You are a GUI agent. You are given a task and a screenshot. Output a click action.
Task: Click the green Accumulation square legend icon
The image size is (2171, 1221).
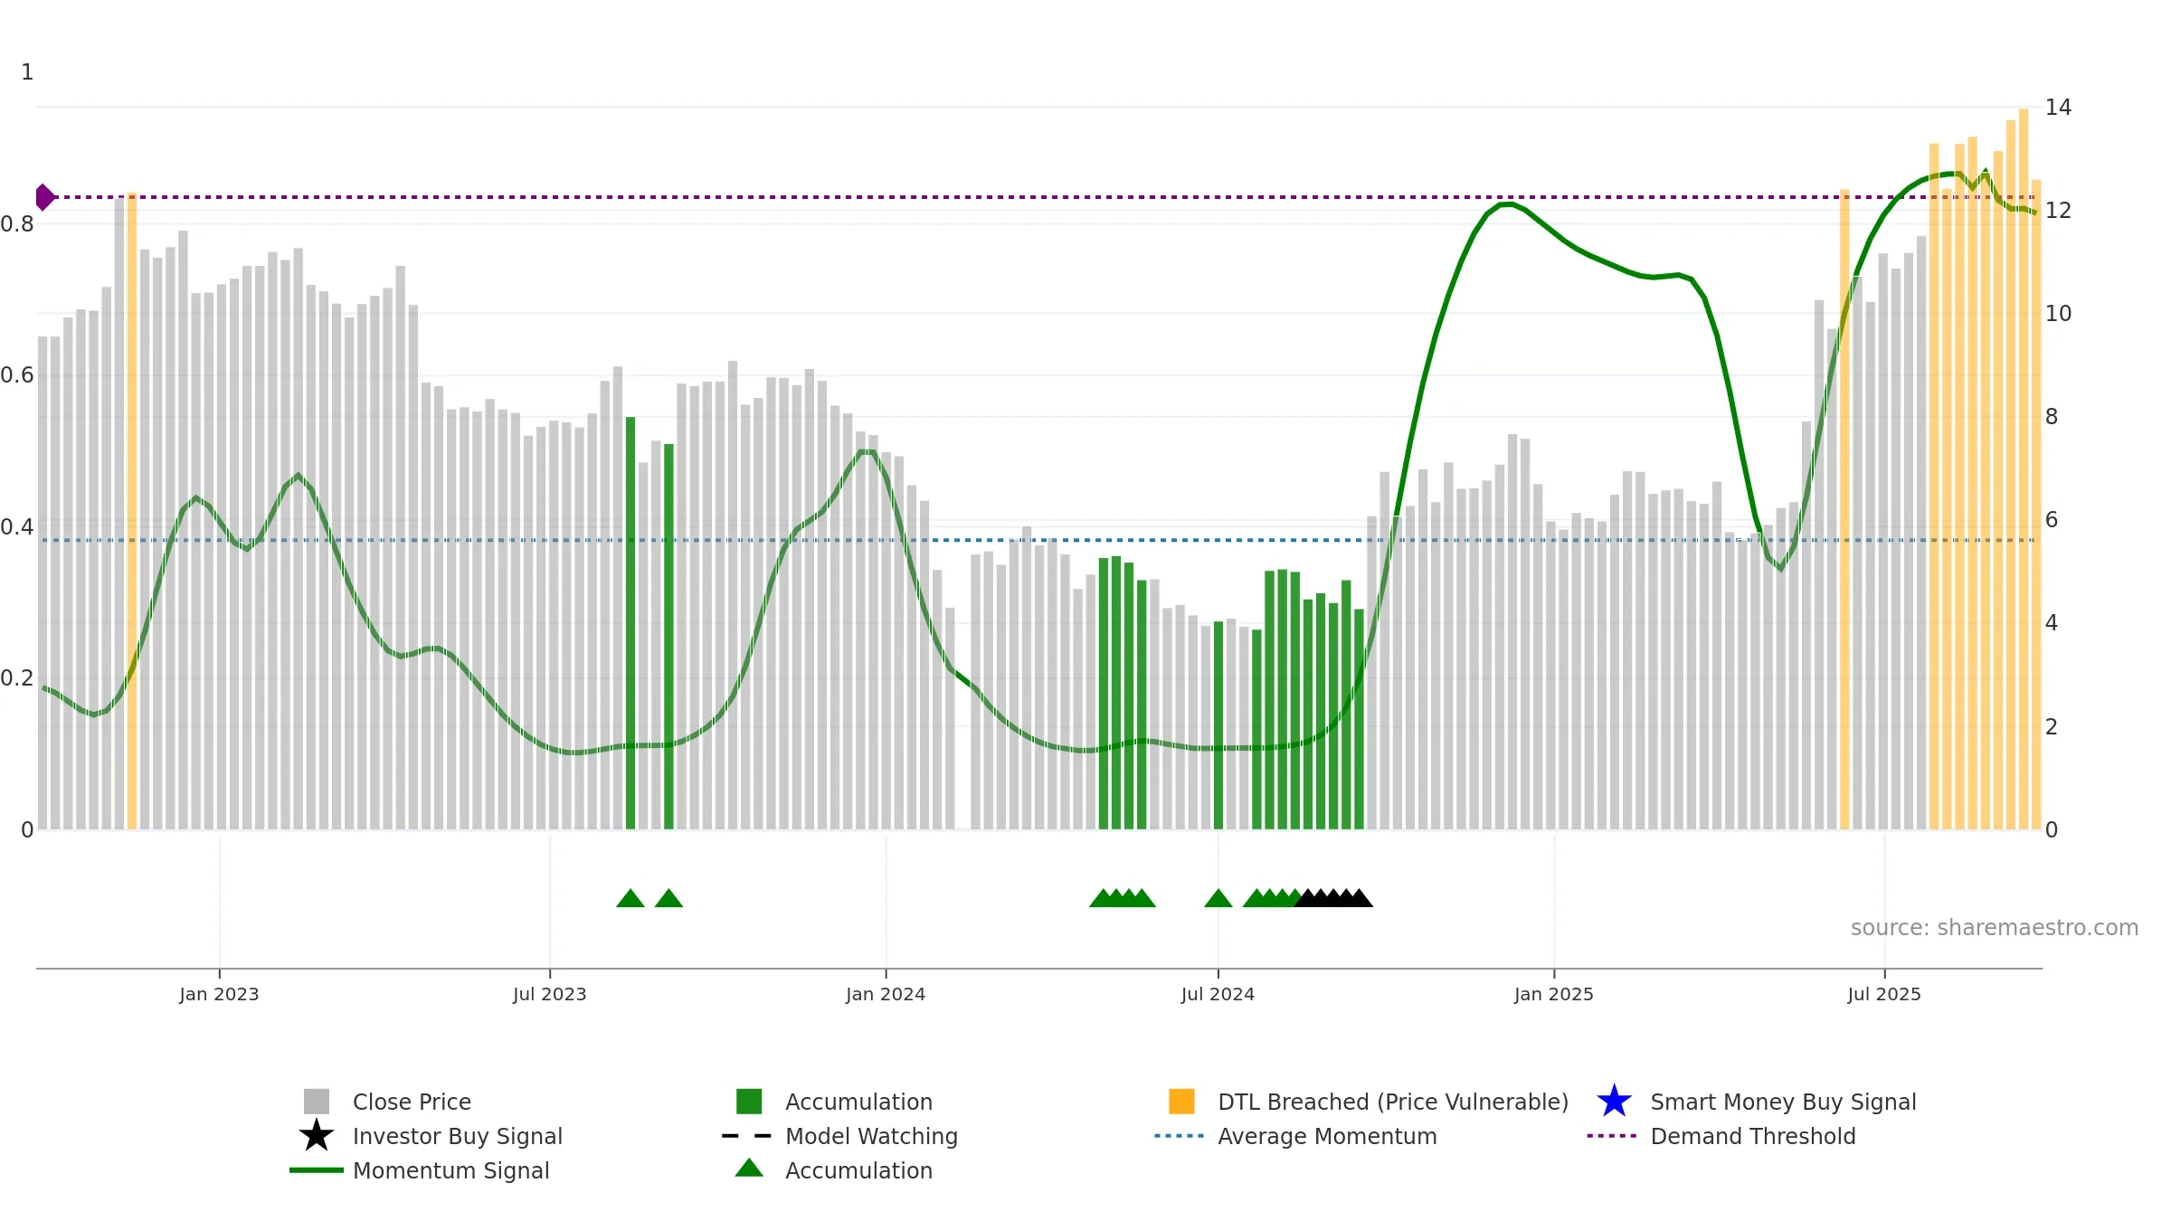[749, 1102]
